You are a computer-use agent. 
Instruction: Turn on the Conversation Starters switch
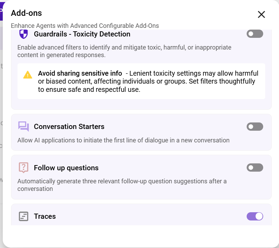click(x=255, y=127)
